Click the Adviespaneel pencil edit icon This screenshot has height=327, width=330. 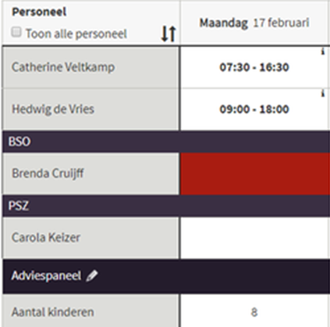(92, 275)
